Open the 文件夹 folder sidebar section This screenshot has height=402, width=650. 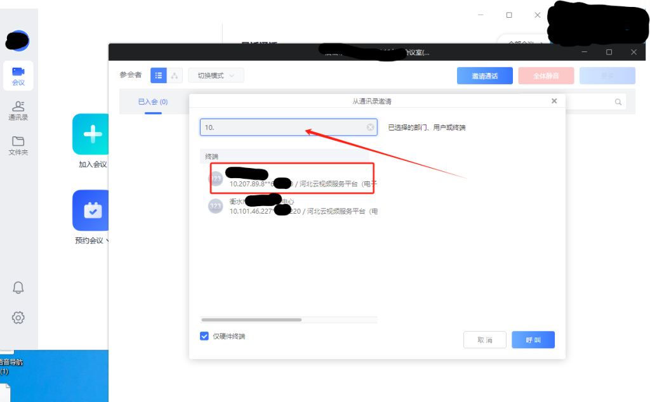click(x=18, y=145)
